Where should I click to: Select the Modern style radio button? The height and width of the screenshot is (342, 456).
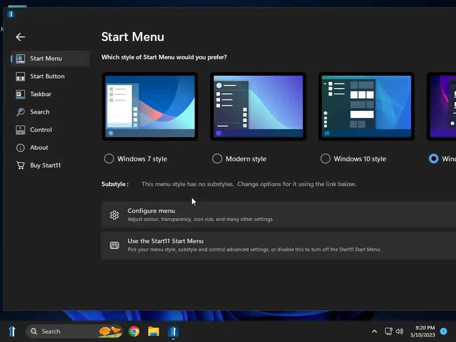click(x=217, y=159)
